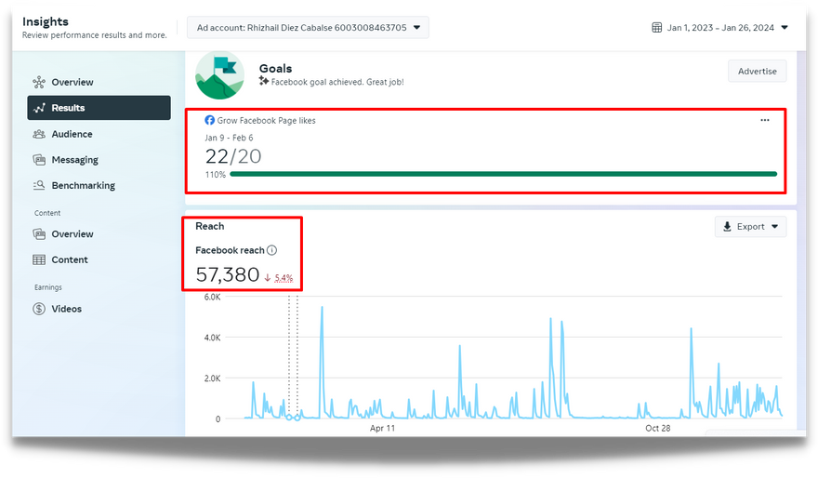Click the Facebook reach label
The image size is (818, 478).
tap(230, 250)
